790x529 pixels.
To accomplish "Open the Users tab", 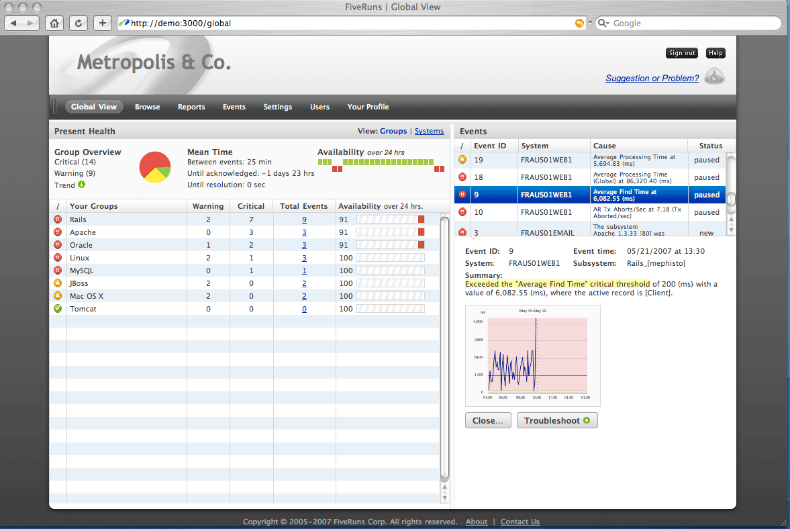I will pyautogui.click(x=319, y=107).
